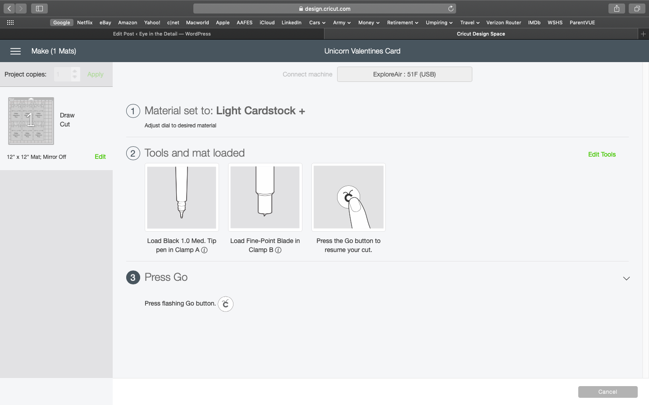The image size is (649, 405).
Task: Expand the Travel bookmarks folder
Action: 470,22
